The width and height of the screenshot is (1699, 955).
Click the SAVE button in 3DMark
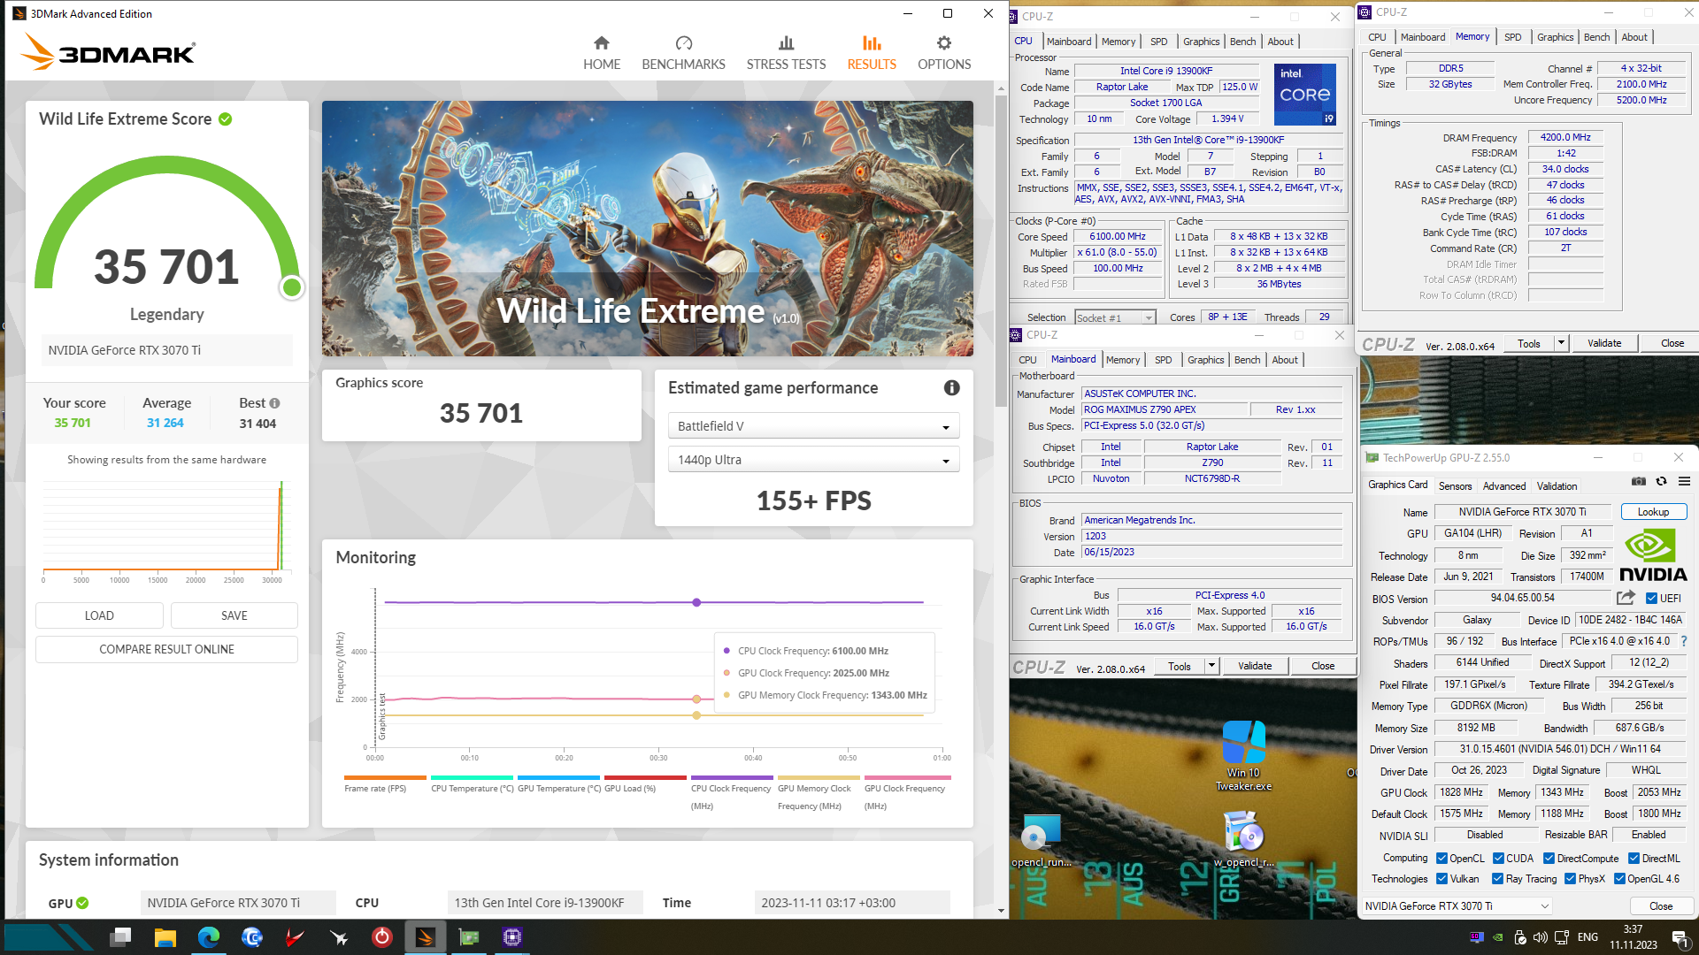click(x=234, y=615)
